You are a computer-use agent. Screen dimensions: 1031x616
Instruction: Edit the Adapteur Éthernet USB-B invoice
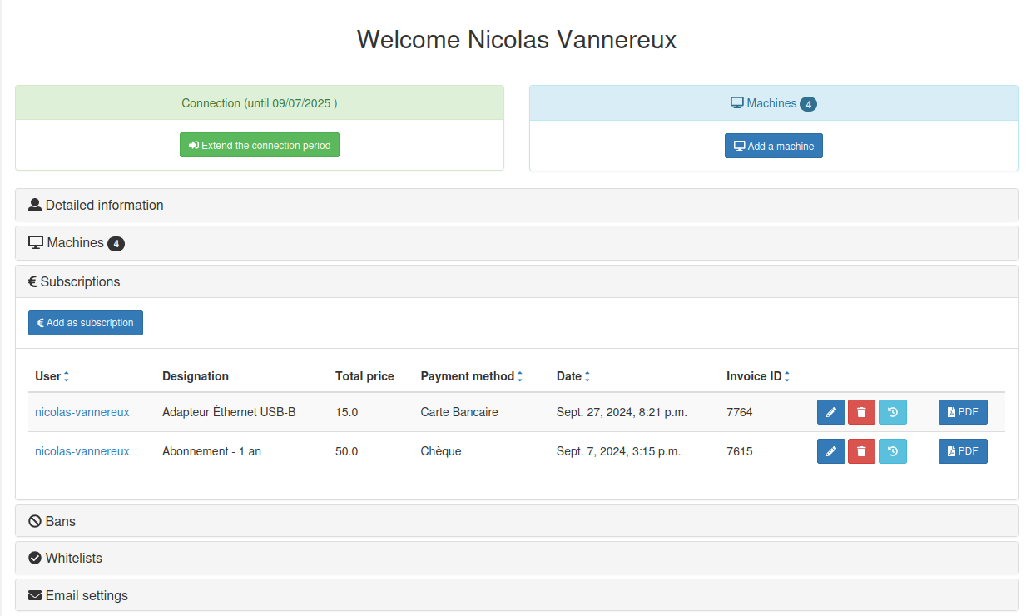point(830,412)
